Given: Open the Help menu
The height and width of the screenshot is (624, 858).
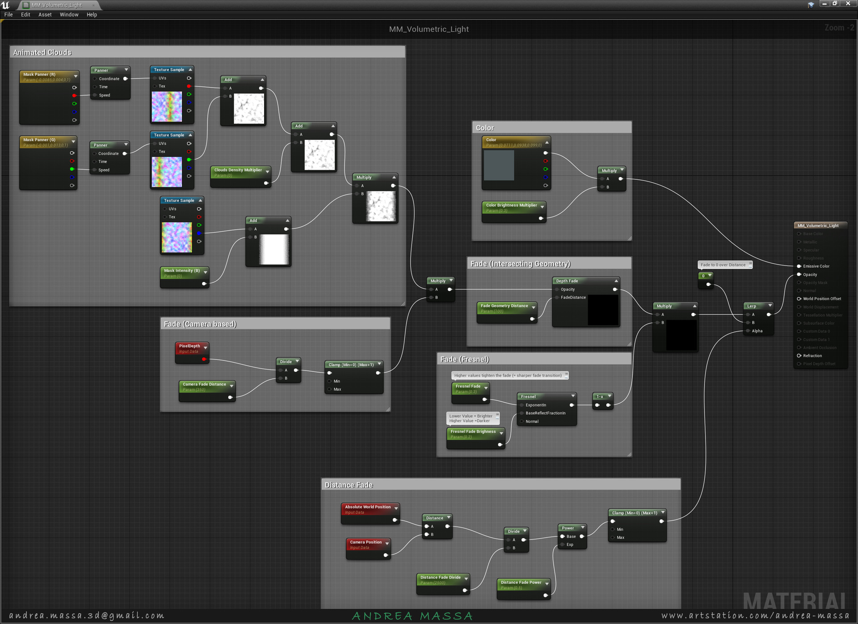Looking at the screenshot, I should coord(92,15).
